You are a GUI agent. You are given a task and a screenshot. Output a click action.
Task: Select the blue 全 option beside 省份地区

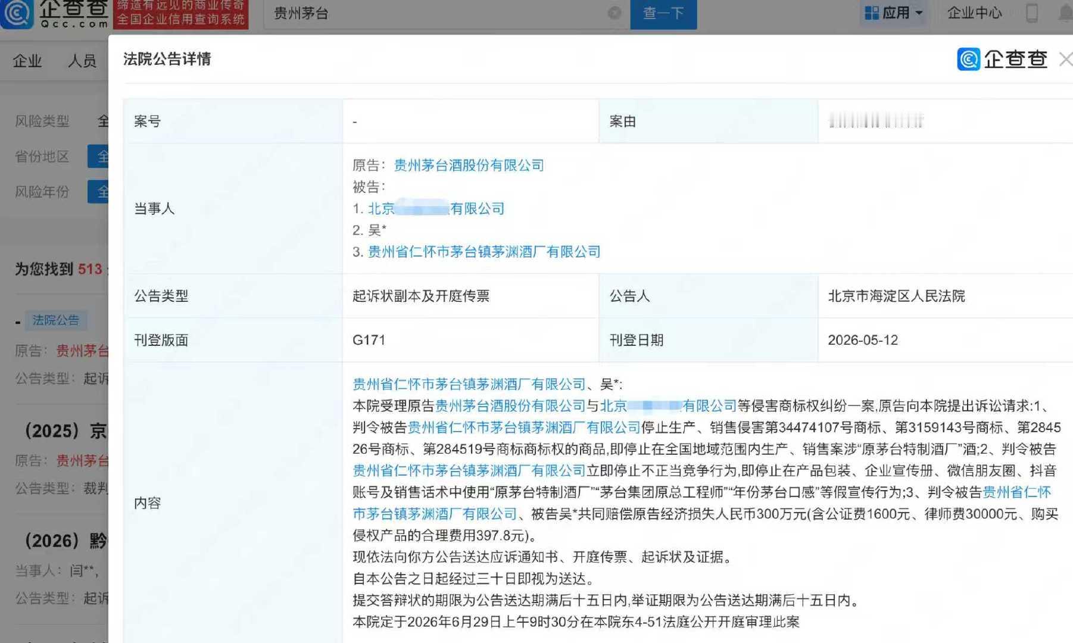tap(98, 157)
